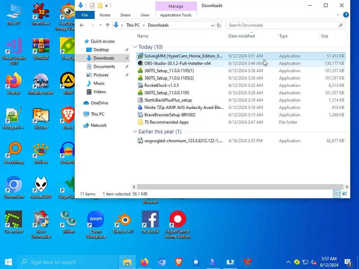359x269 pixels.
Task: Open Greenshot desktop icon
Action: (14, 222)
